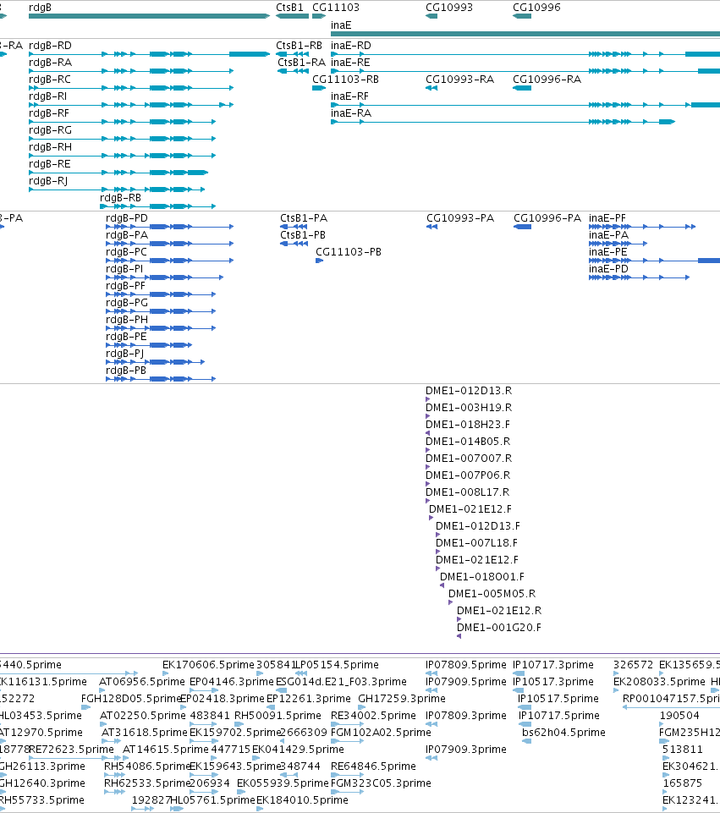The image size is (720, 813).
Task: Click the rdgB-RI transcript label
Action: tap(47, 96)
